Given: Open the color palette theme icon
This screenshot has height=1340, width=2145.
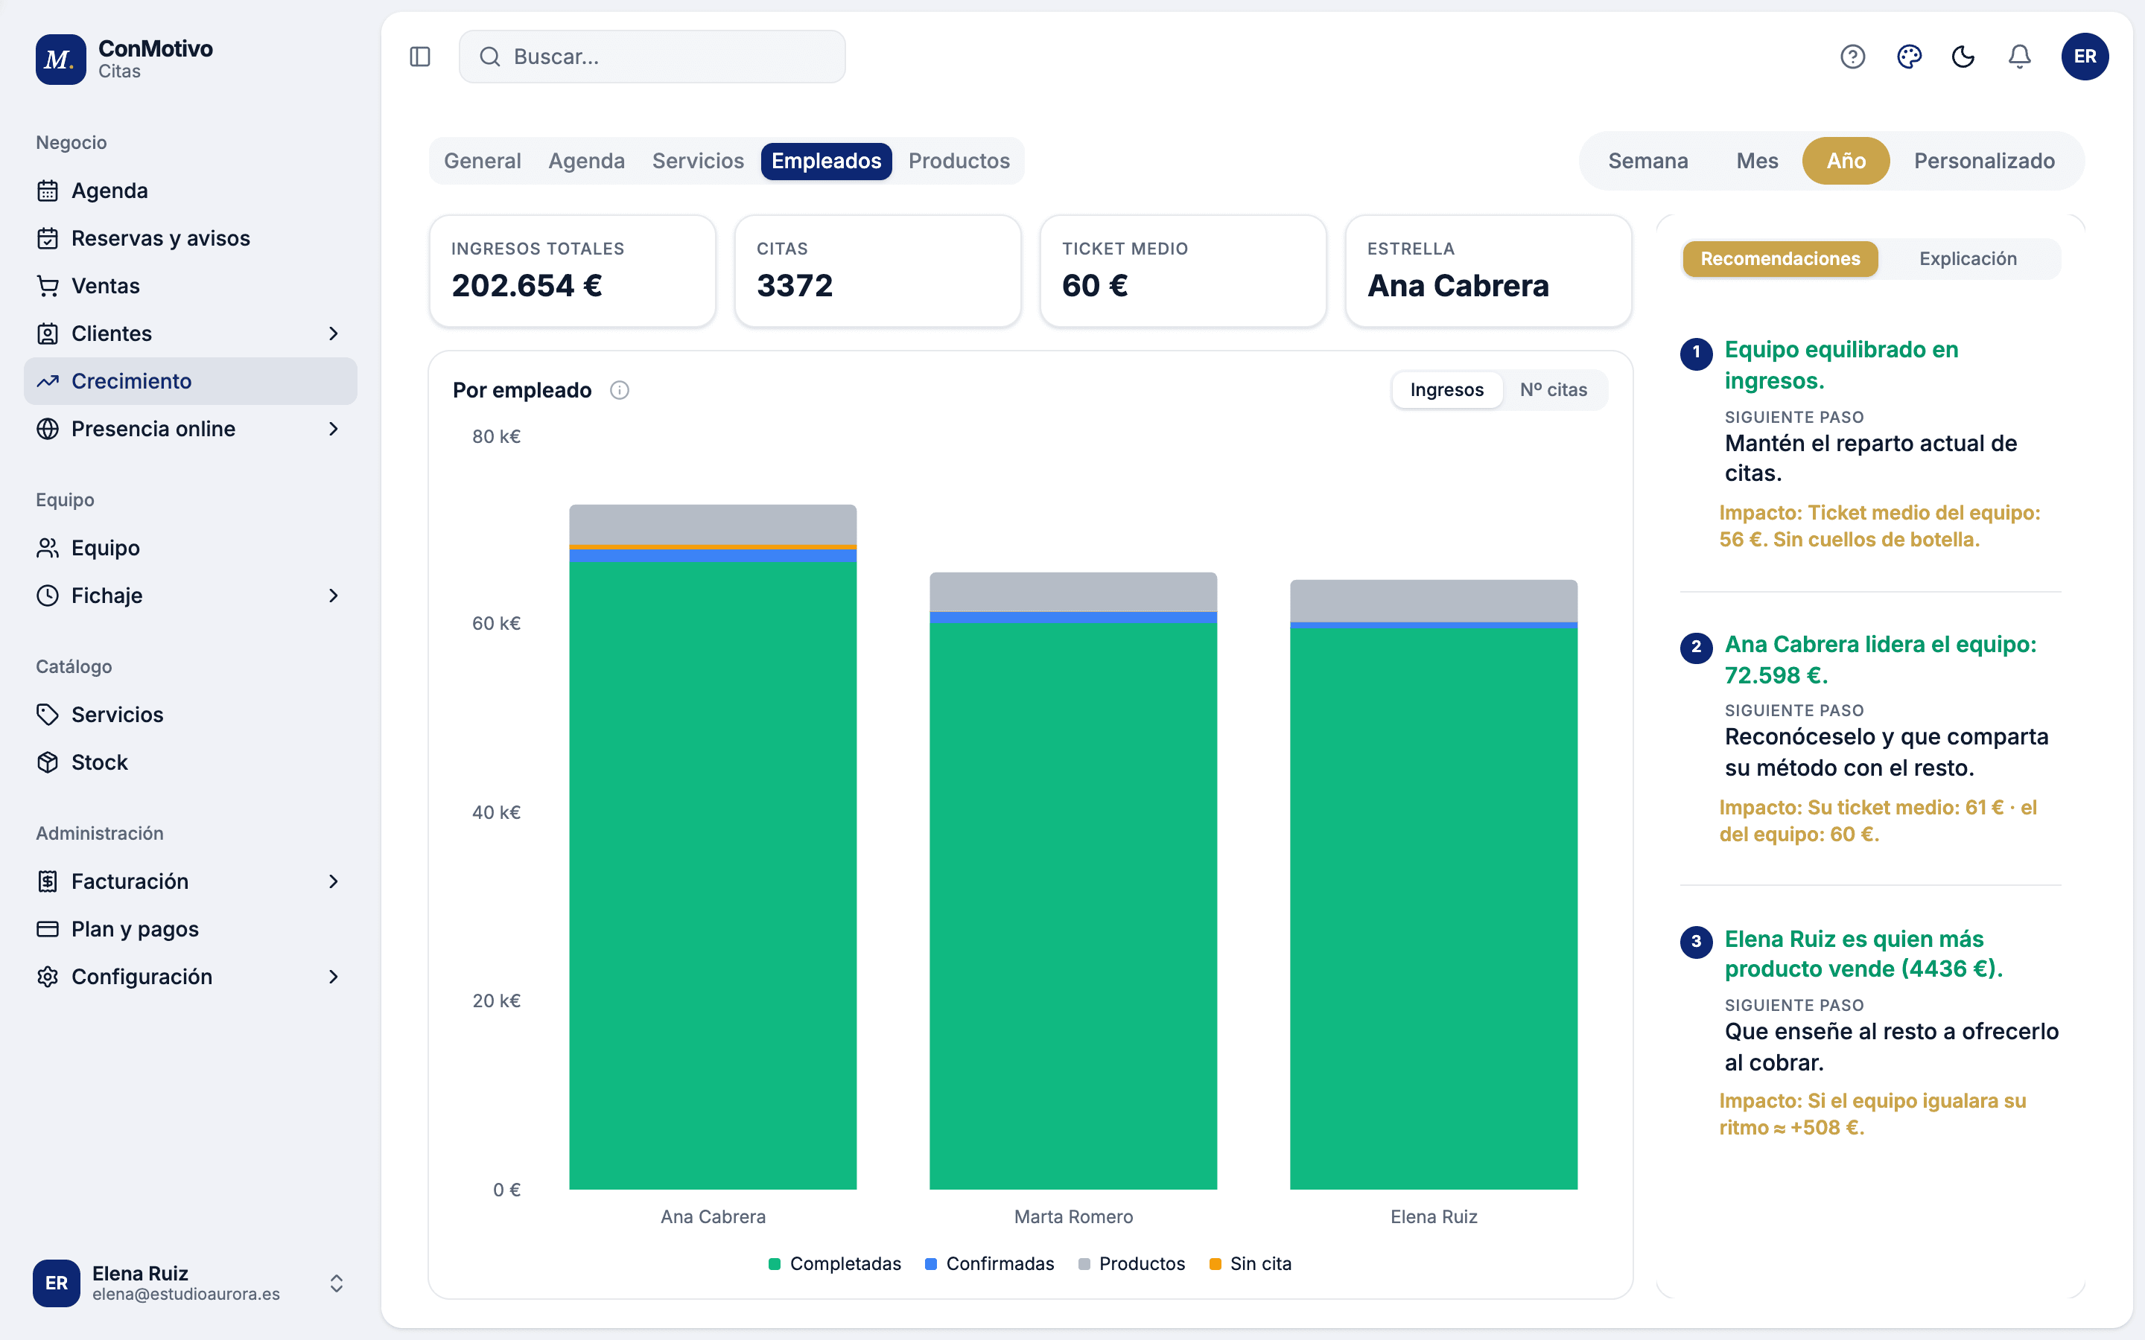Looking at the screenshot, I should 1908,57.
